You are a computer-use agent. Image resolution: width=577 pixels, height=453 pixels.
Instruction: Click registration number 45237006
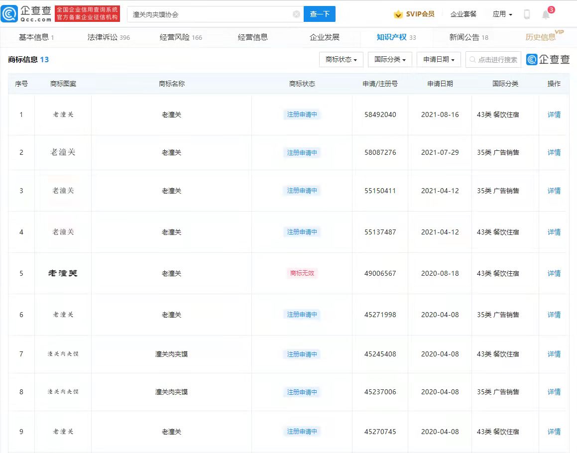coord(380,392)
